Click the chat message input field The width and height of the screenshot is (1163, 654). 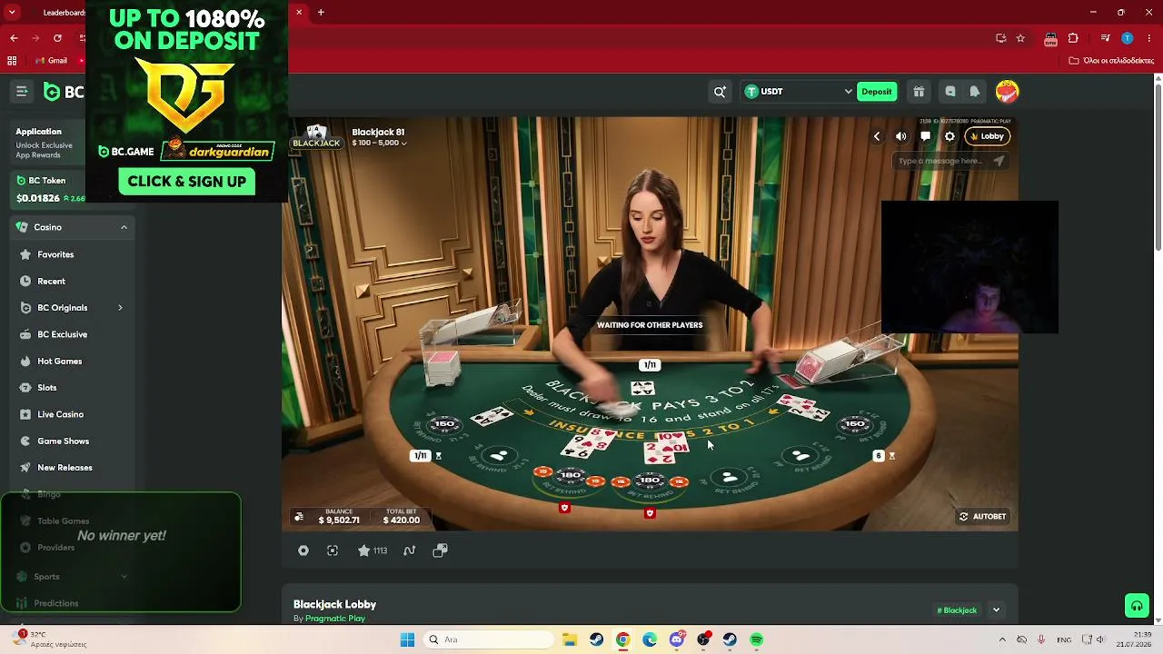coord(941,161)
